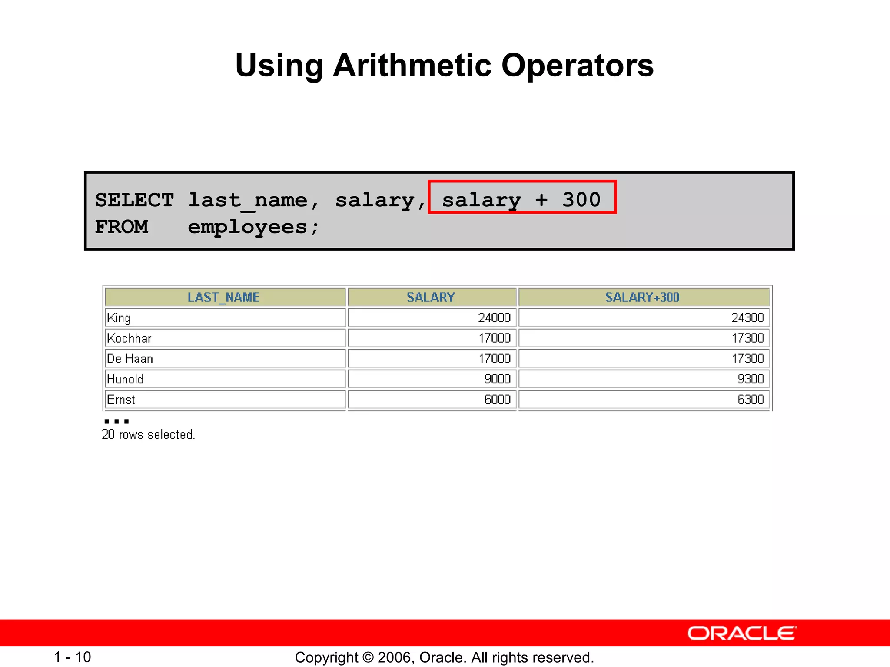Image resolution: width=890 pixels, height=667 pixels.
Task: Click the SELECT keyword in code box
Action: pos(134,200)
